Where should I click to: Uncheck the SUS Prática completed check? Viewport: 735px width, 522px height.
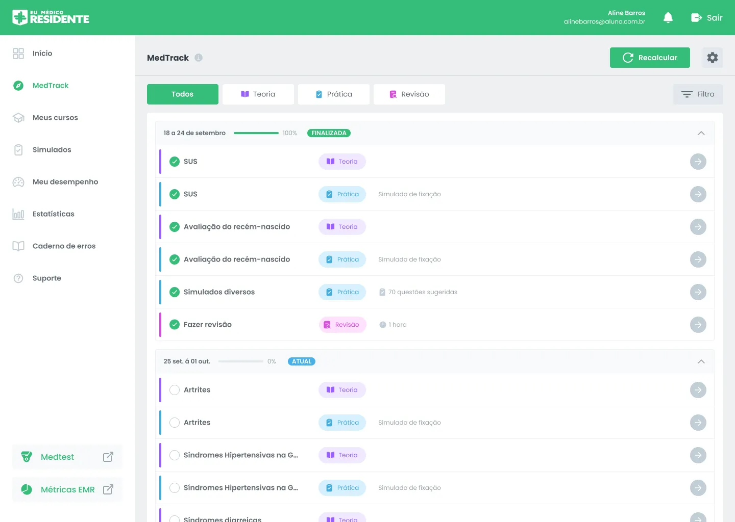point(175,194)
